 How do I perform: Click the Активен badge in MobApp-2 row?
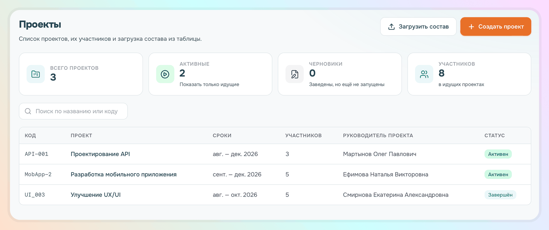pos(498,174)
